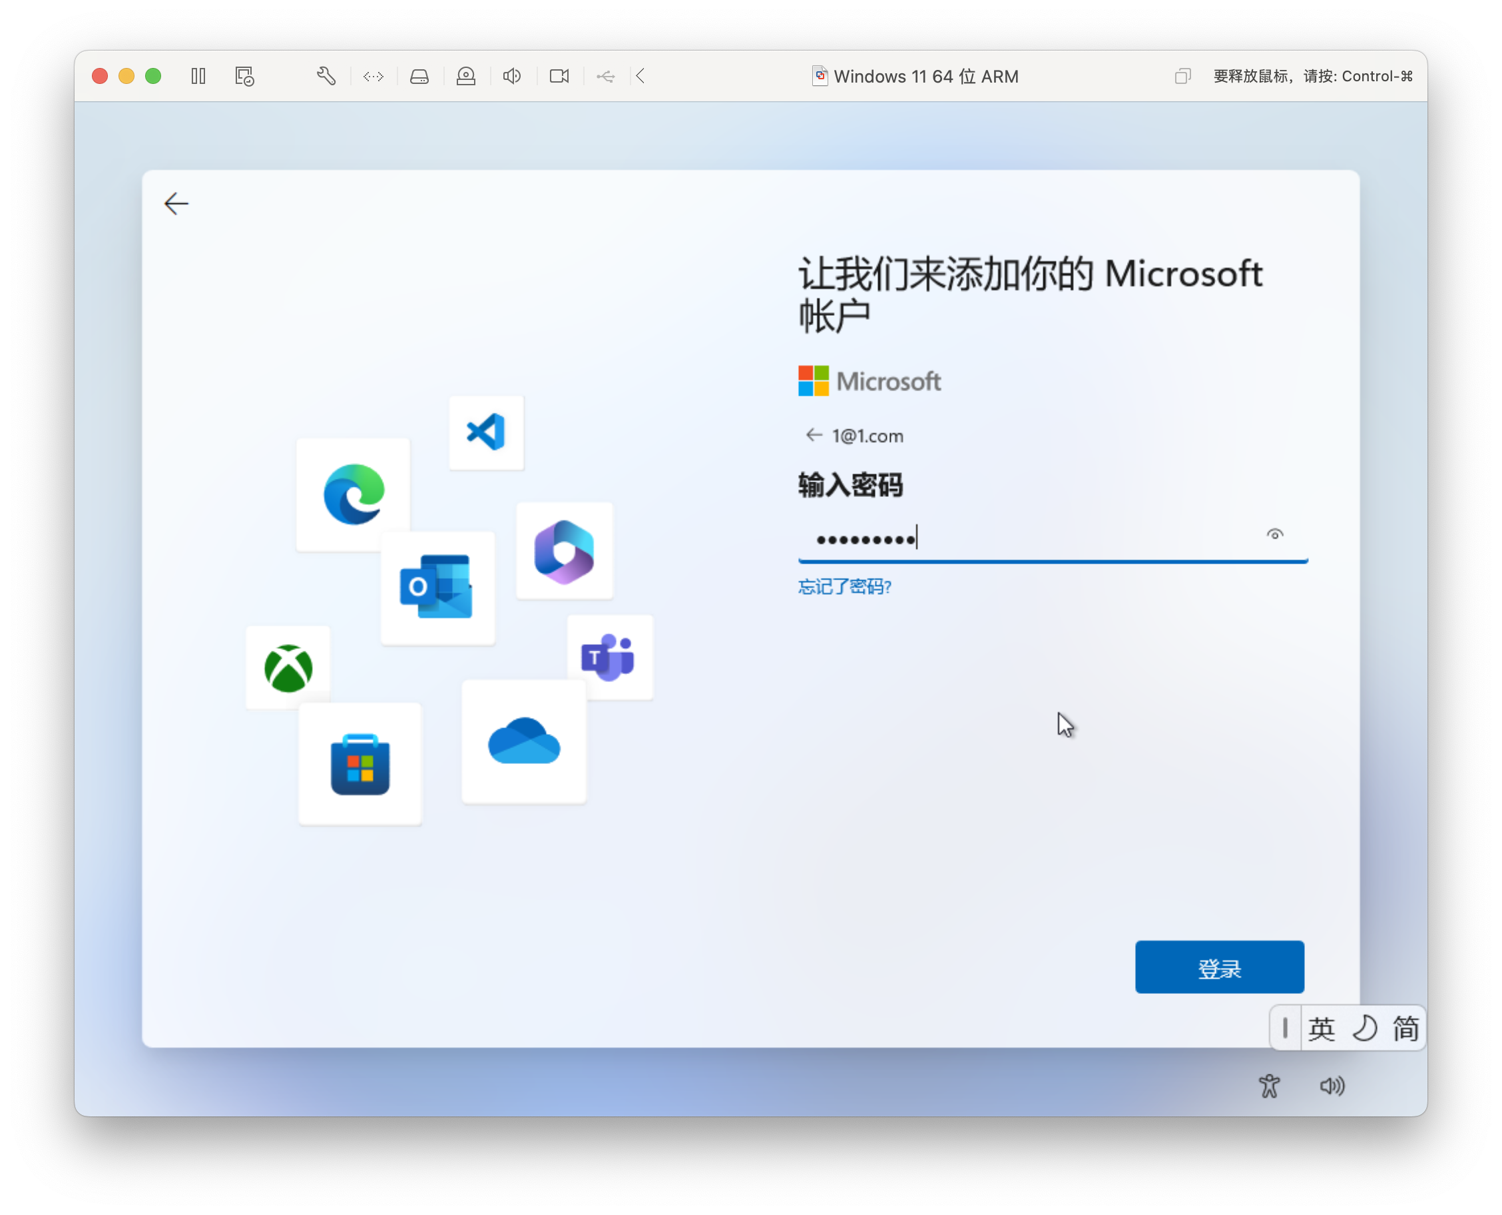Toggle IME English/Chinese mode '英'
Viewport: 1502px width, 1215px height.
pyautogui.click(x=1321, y=1029)
